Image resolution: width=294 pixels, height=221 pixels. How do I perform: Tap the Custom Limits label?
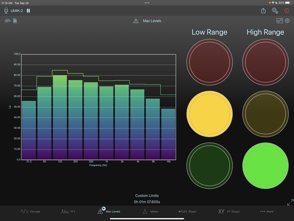[147, 196]
